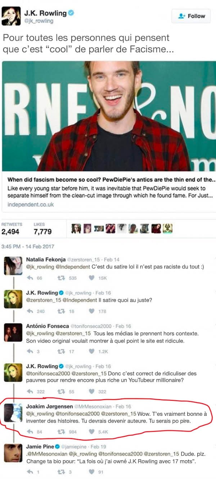Open first liker avatar in likes row
This screenshot has height=483, width=216.
coord(75,229)
